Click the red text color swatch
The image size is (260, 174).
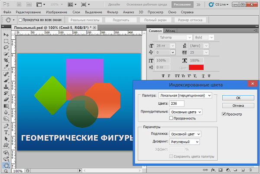point(196,68)
